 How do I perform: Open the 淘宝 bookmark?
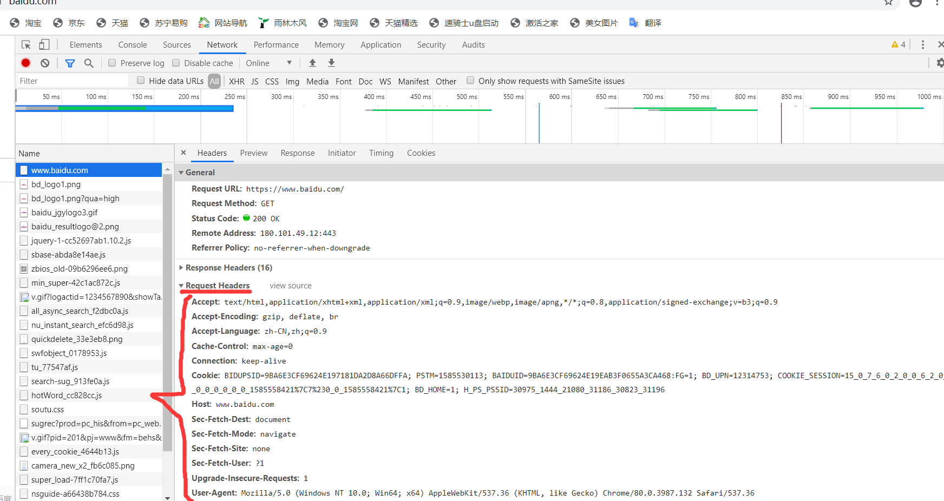(25, 23)
